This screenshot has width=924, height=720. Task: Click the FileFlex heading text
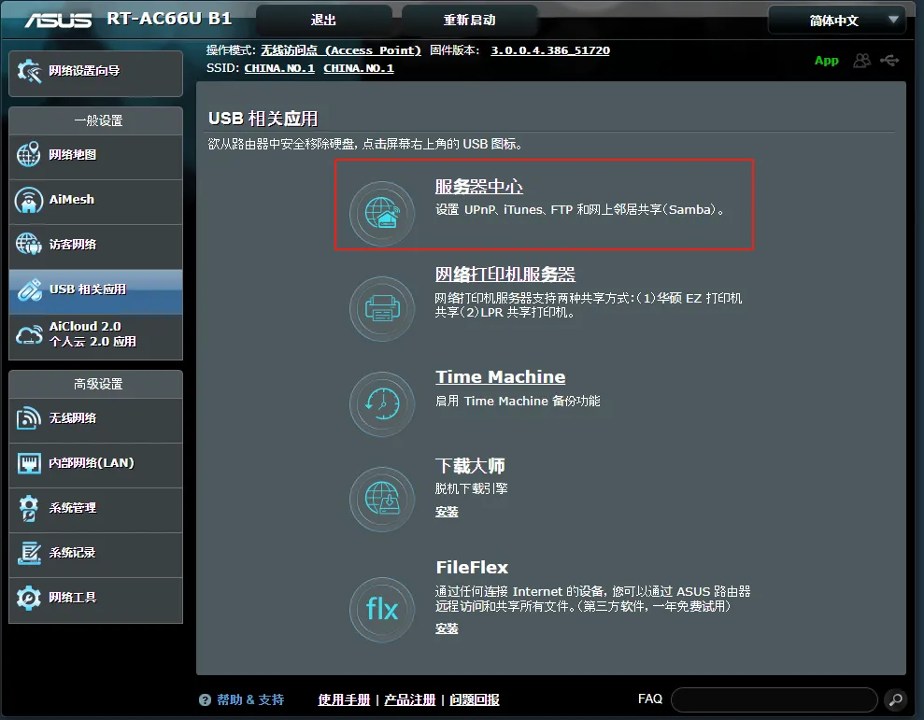tap(472, 568)
